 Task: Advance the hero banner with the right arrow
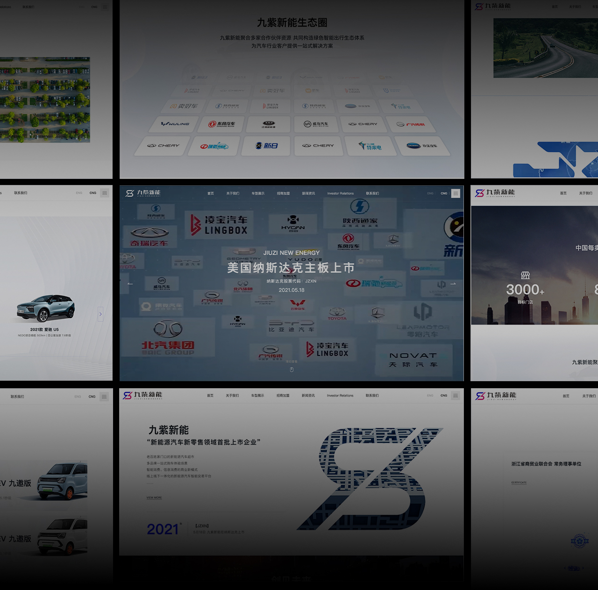coord(453,284)
